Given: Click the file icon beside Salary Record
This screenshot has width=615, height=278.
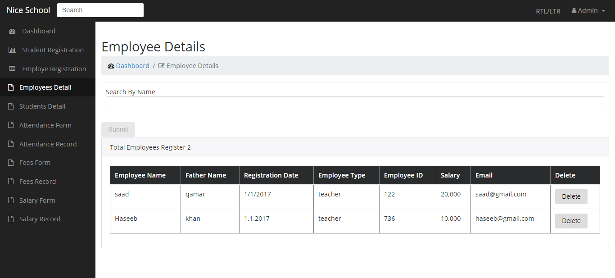Looking at the screenshot, I should 11,219.
